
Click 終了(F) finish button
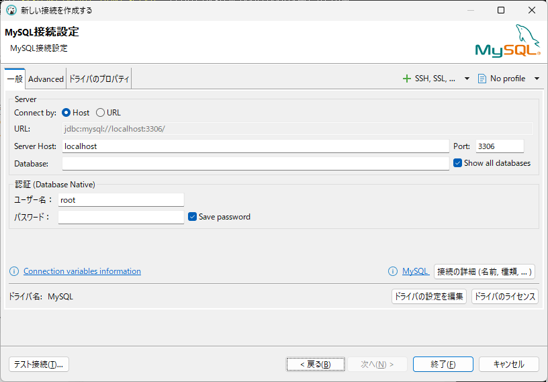tap(443, 364)
